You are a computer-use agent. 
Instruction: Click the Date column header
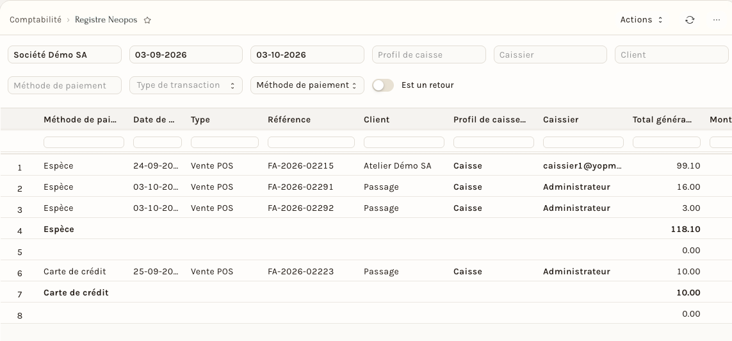pyautogui.click(x=154, y=120)
